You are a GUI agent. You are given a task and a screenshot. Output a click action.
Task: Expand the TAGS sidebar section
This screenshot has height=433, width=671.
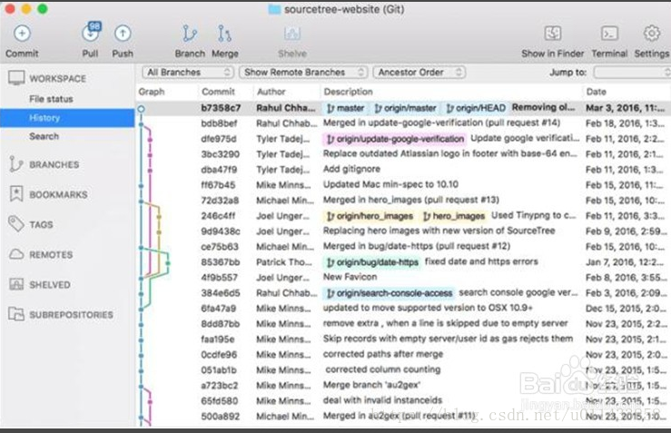click(41, 224)
